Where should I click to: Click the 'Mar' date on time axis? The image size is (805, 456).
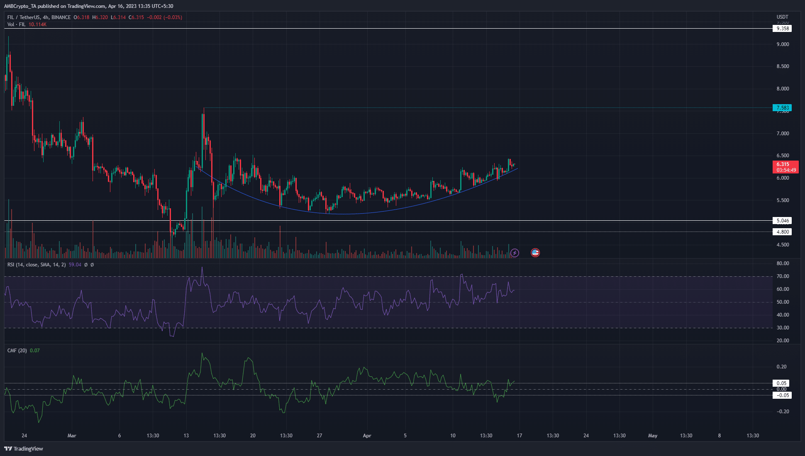(72, 436)
